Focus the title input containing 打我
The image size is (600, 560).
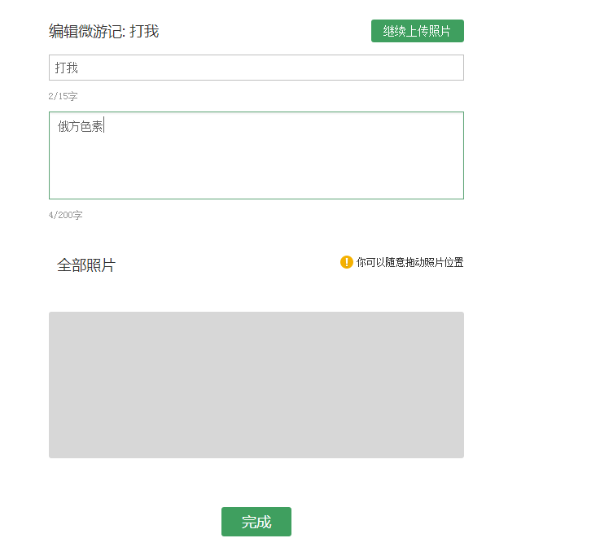[256, 68]
